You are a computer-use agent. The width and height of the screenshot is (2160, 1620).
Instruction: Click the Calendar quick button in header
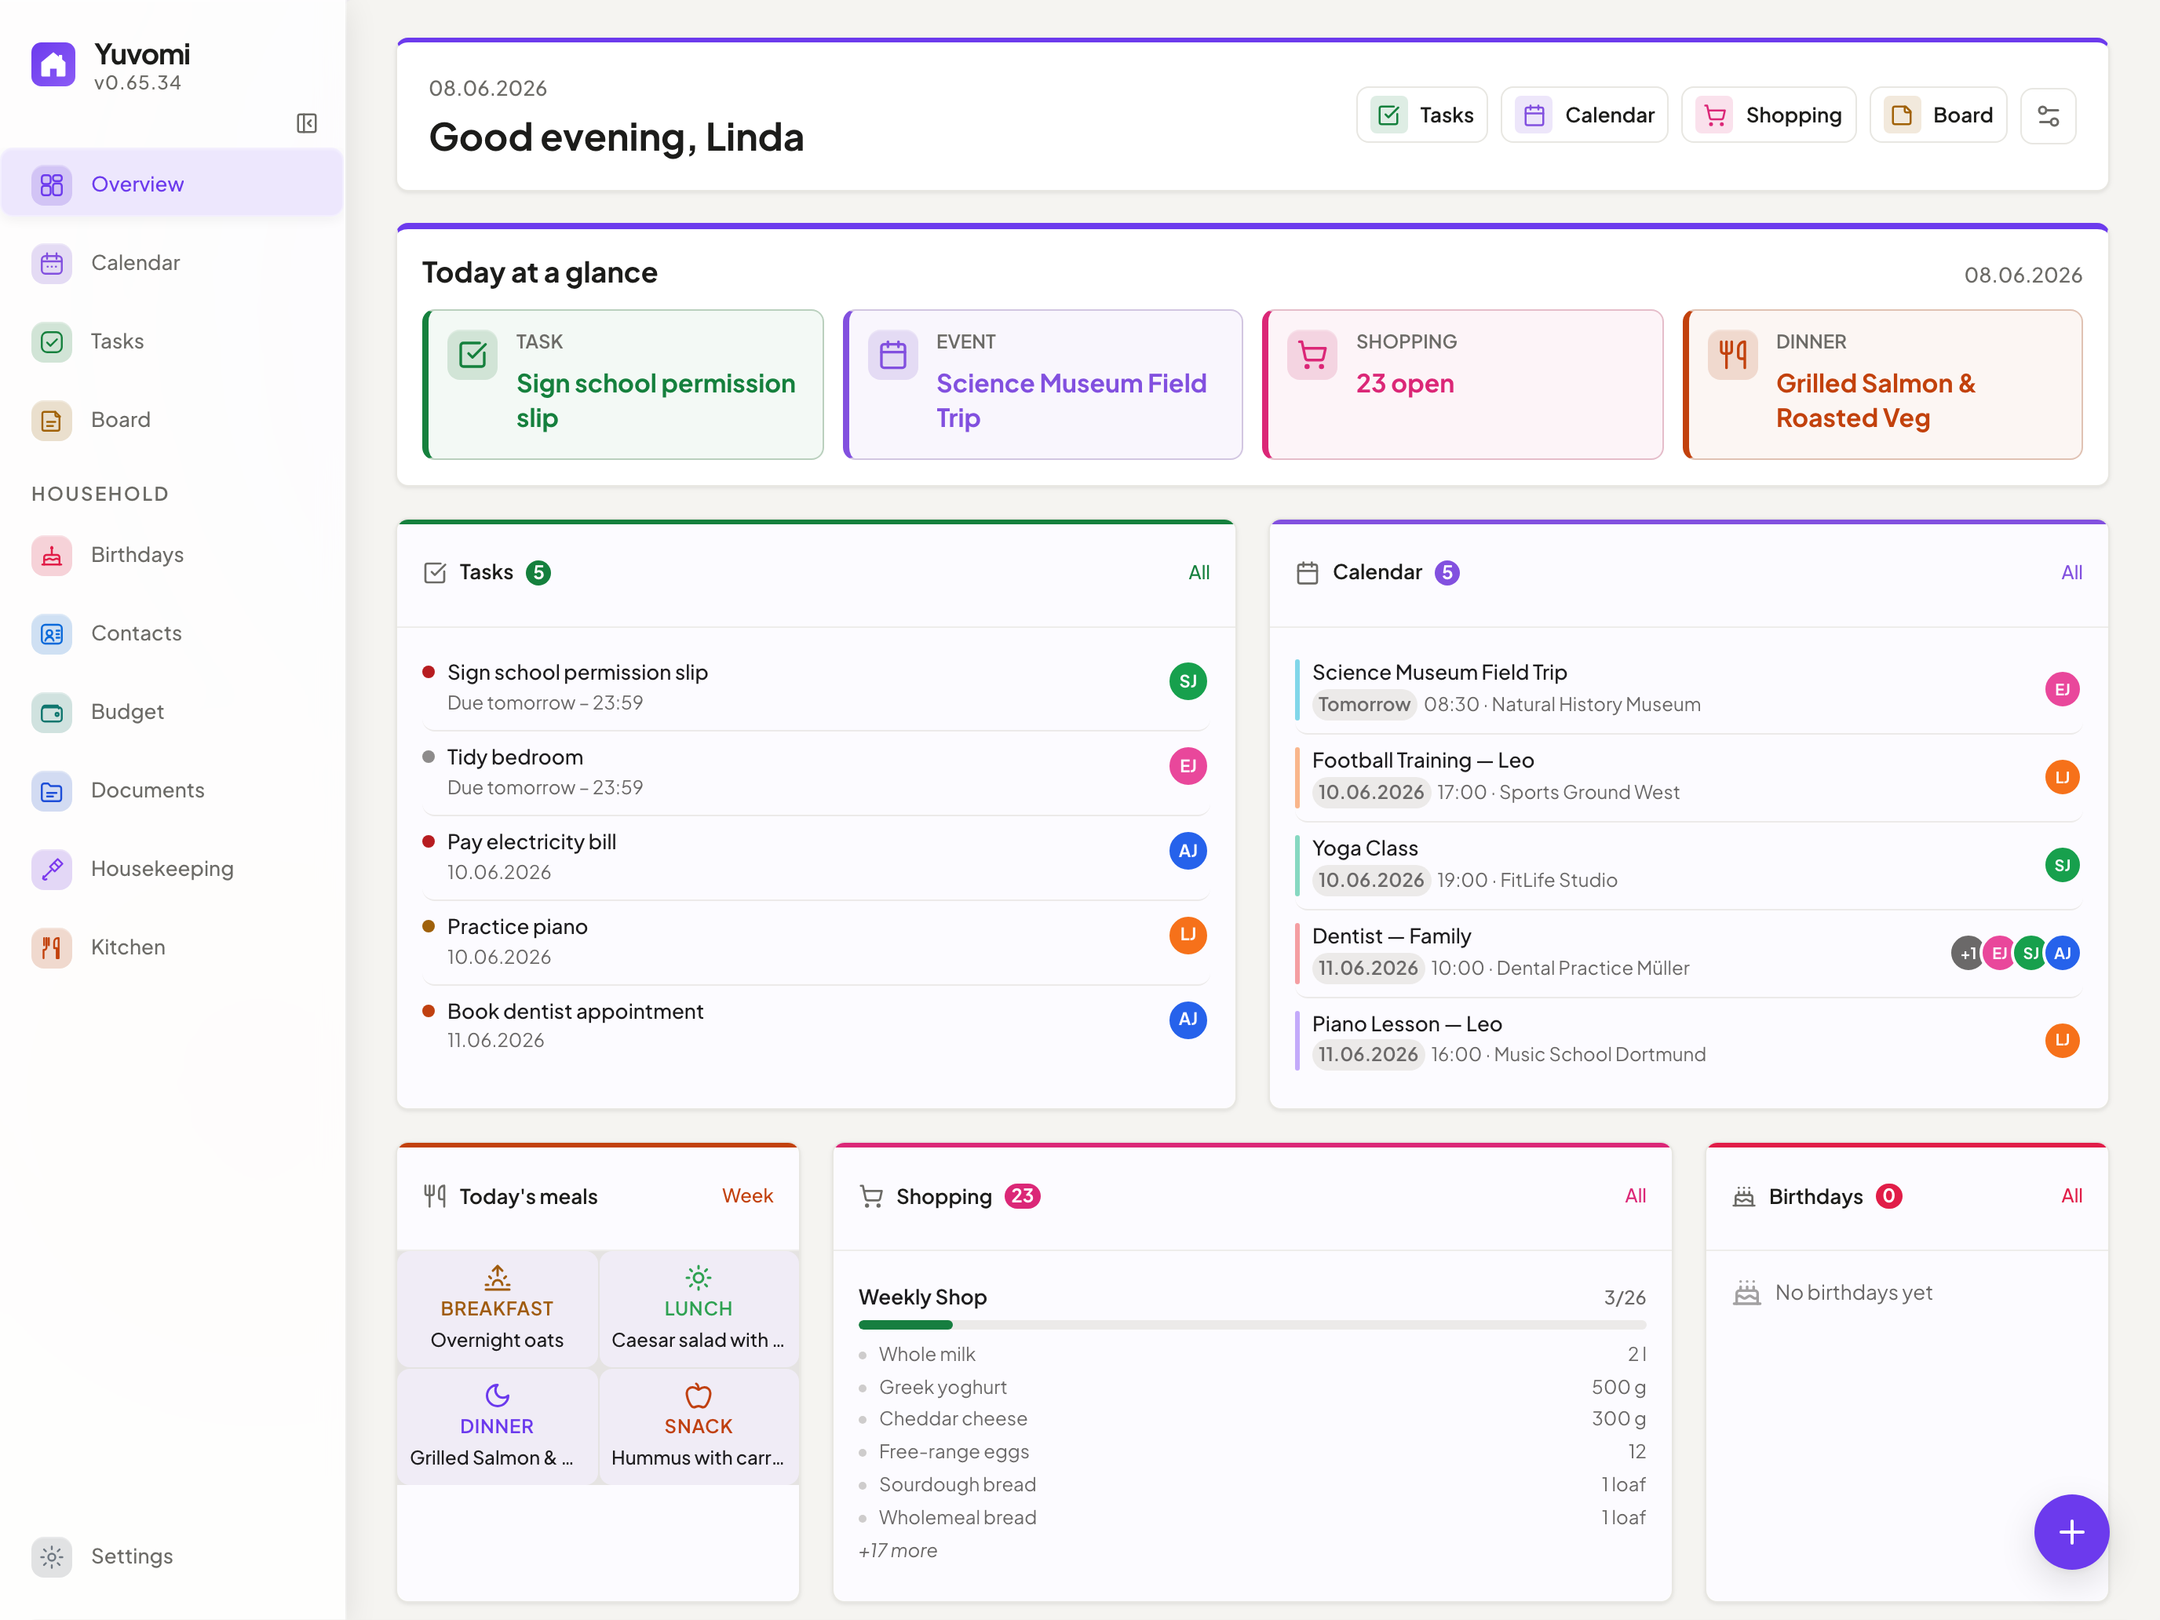coord(1584,115)
